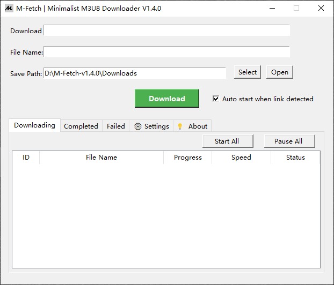Click the Auto start when link detected label

tap(268, 99)
